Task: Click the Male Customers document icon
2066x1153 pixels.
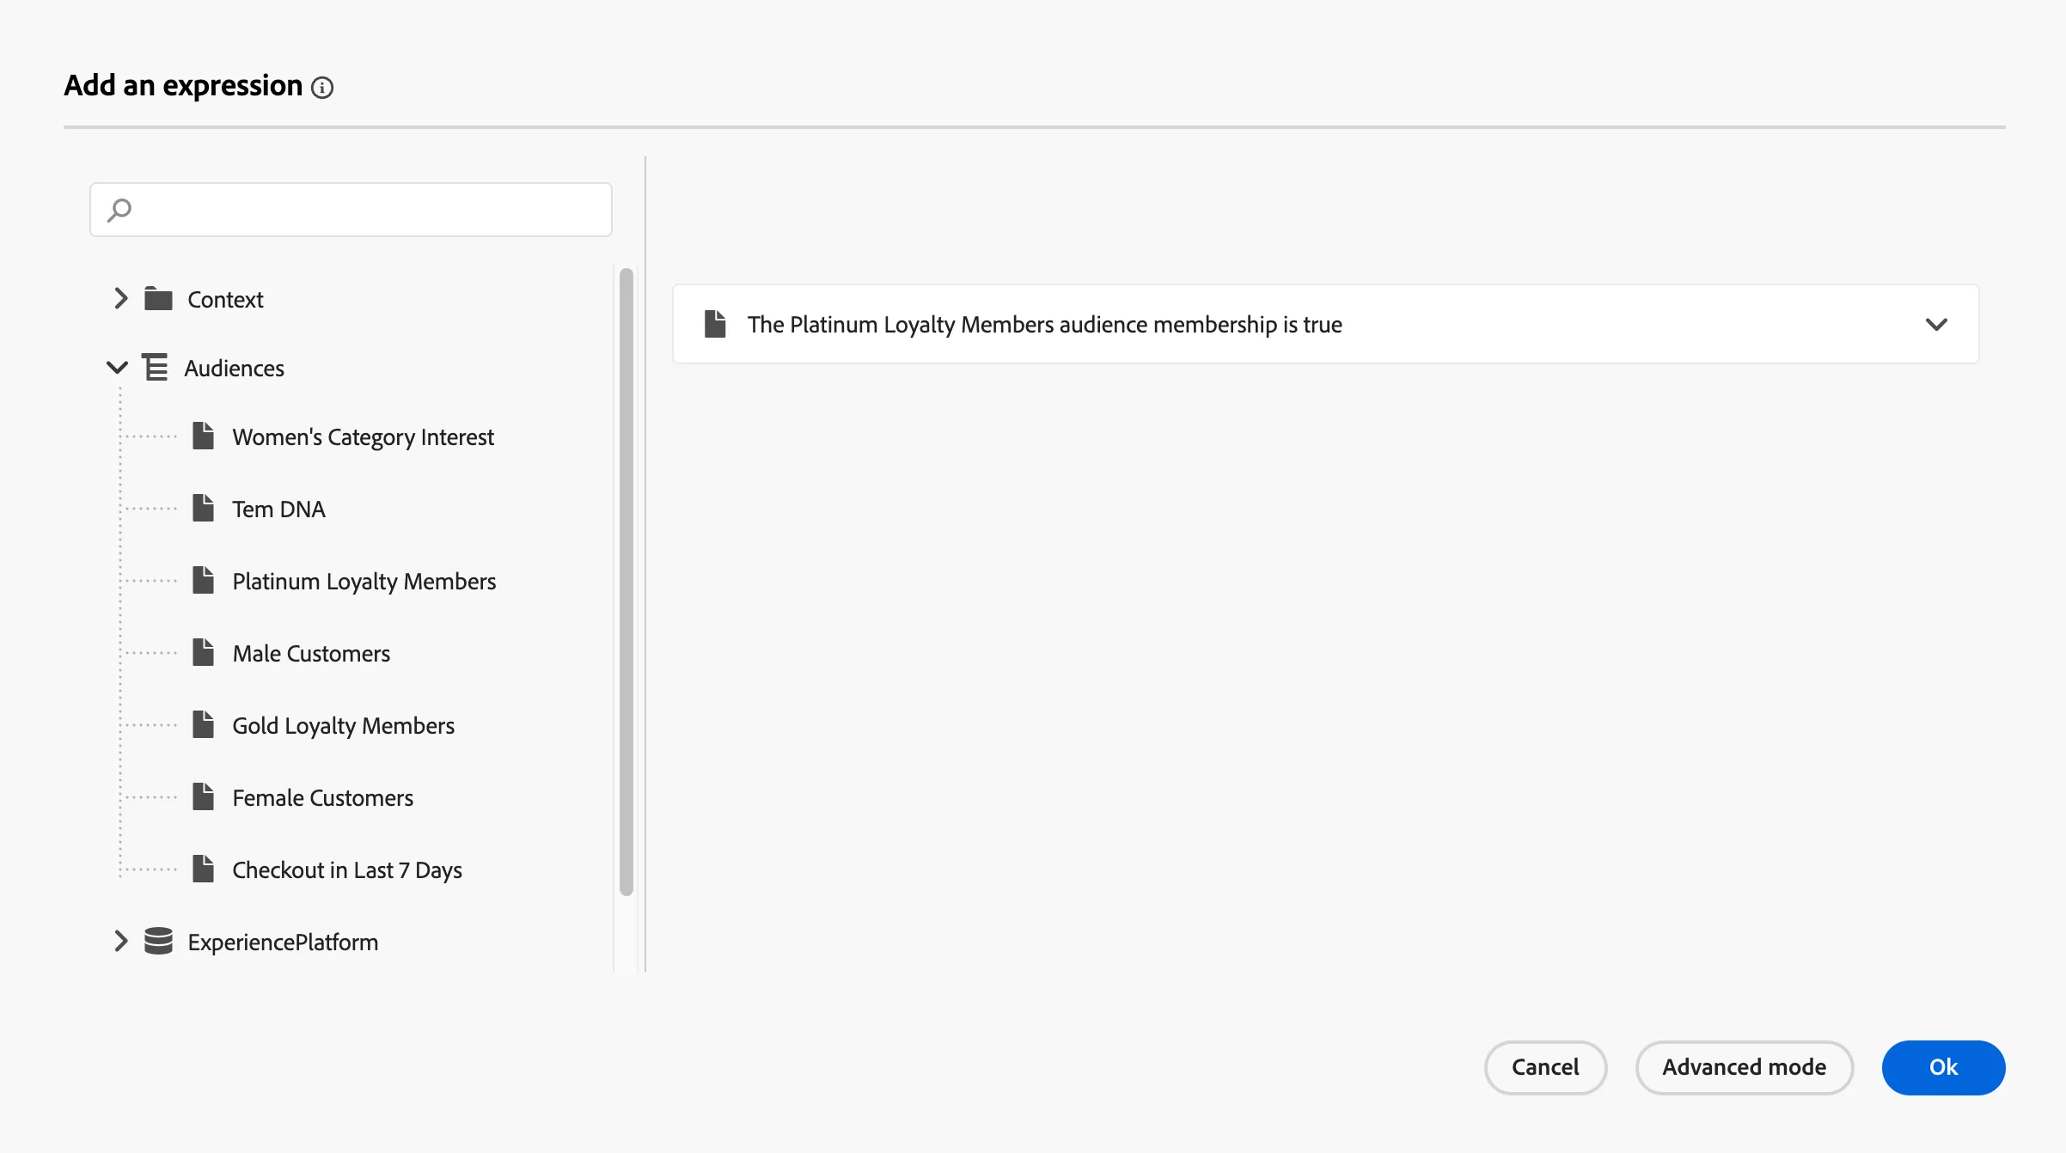Action: (204, 653)
